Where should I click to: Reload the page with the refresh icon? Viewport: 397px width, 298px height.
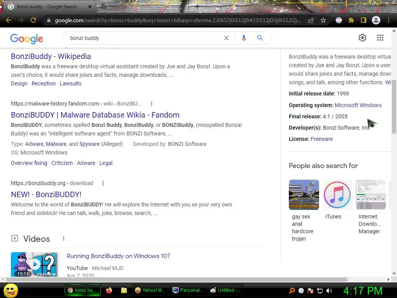point(33,20)
